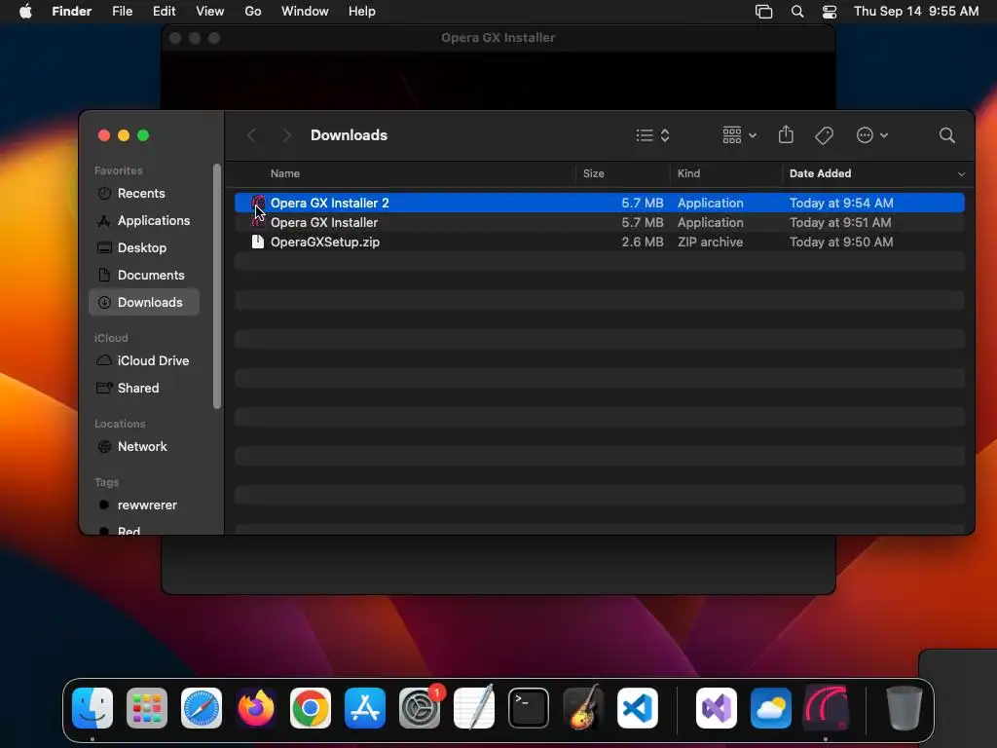Open the View menu
This screenshot has width=997, height=748.
pos(210,12)
